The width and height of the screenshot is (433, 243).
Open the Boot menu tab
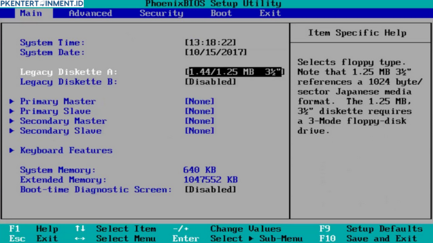(221, 13)
